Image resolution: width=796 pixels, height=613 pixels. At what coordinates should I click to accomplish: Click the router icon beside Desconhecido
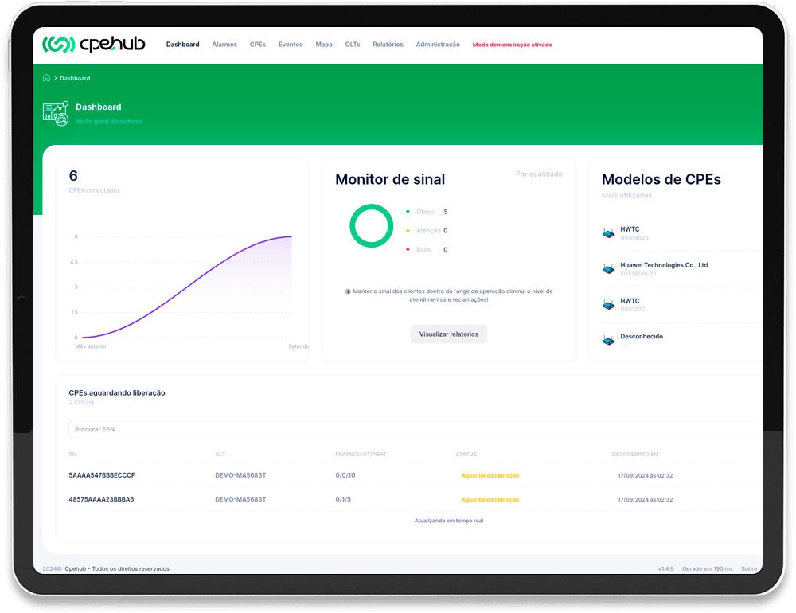[x=608, y=340]
